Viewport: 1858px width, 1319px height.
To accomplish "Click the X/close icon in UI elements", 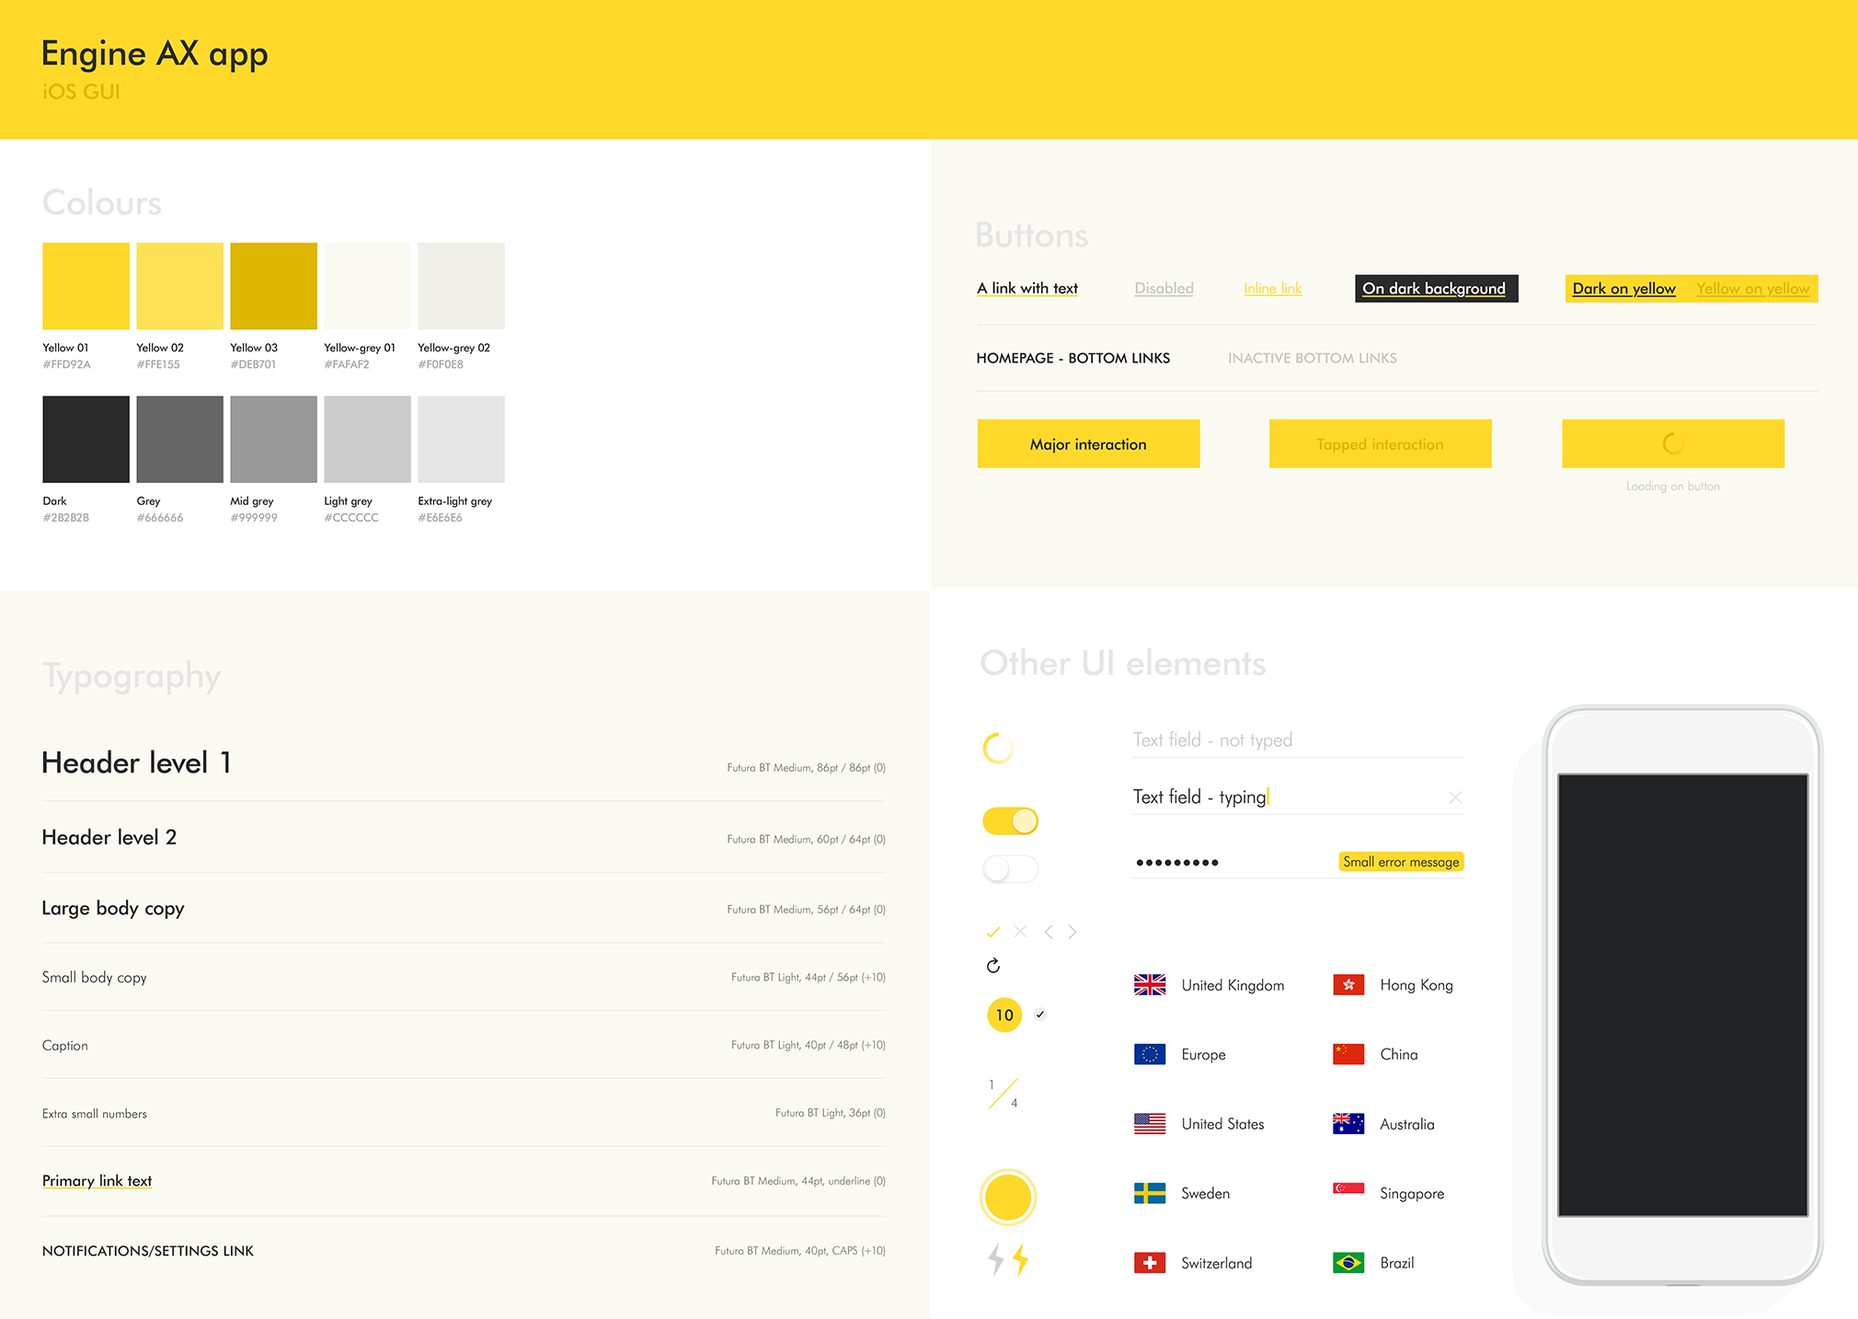I will 1457,797.
